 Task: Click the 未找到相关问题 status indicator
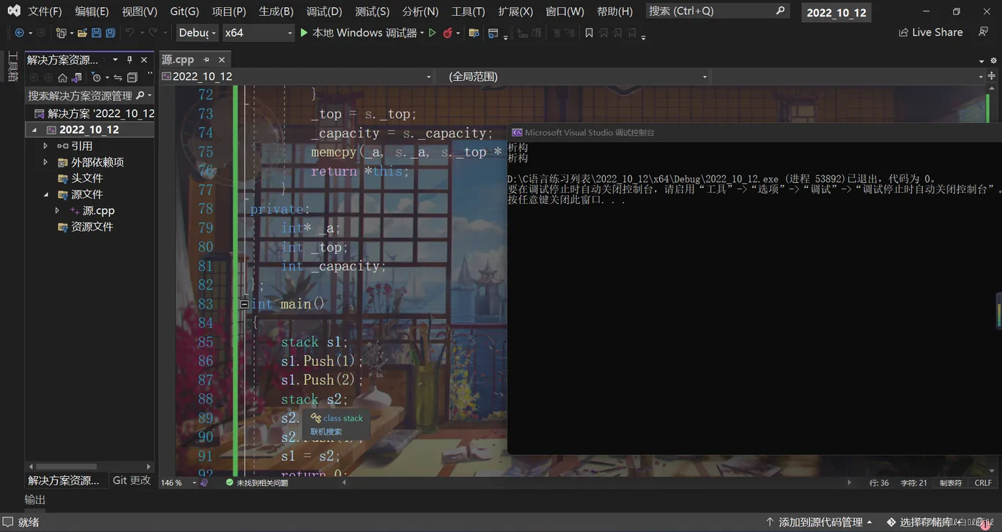pos(257,483)
